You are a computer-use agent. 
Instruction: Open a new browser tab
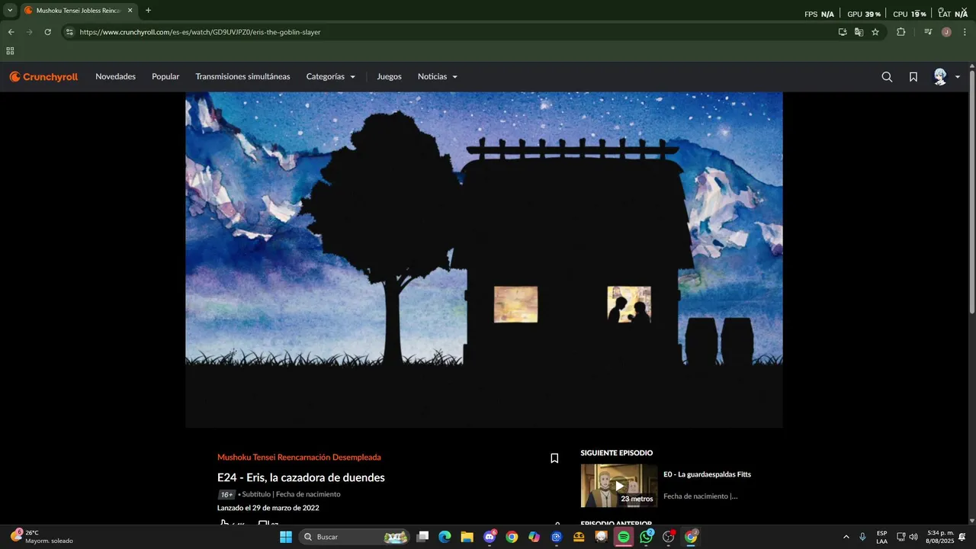(x=148, y=11)
